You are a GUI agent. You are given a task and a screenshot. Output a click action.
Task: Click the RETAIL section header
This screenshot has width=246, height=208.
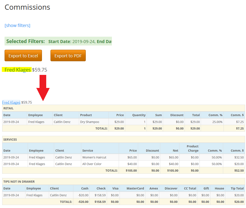pyautogui.click(x=9, y=108)
